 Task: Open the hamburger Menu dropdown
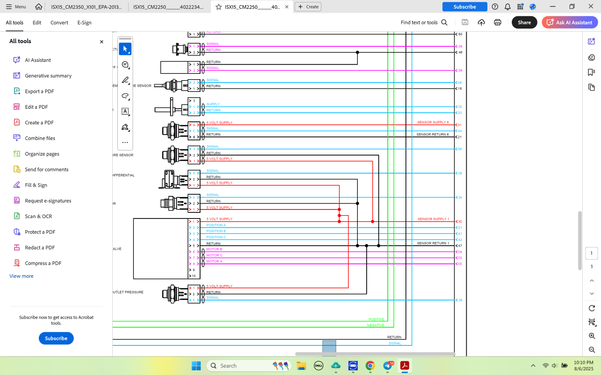click(x=16, y=7)
